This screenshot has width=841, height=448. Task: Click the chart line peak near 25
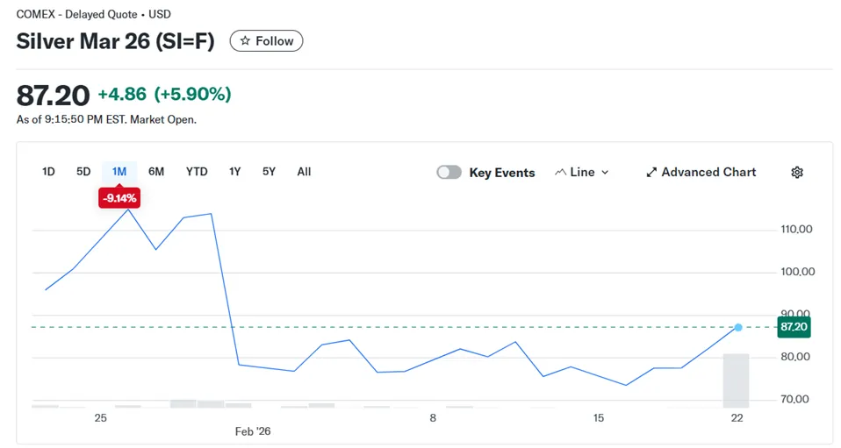point(128,210)
